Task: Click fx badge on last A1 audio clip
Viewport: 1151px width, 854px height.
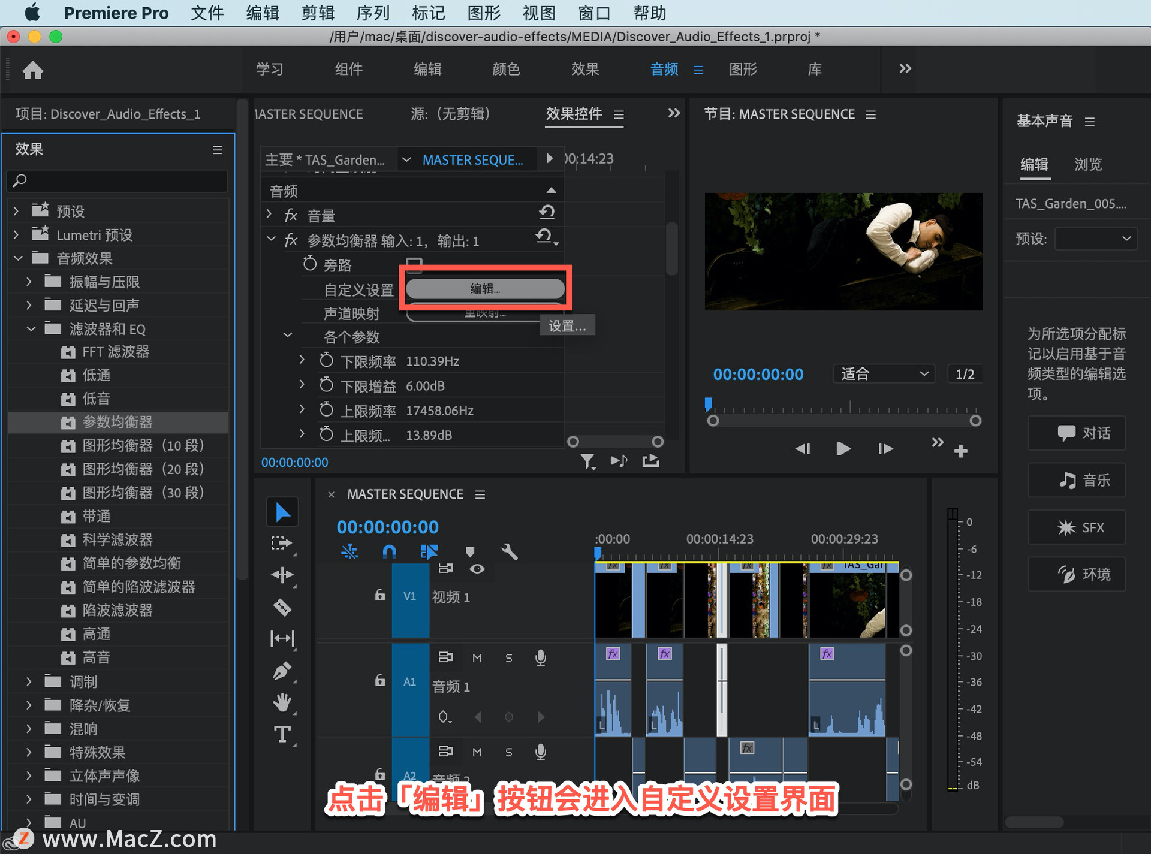Action: coord(827,653)
